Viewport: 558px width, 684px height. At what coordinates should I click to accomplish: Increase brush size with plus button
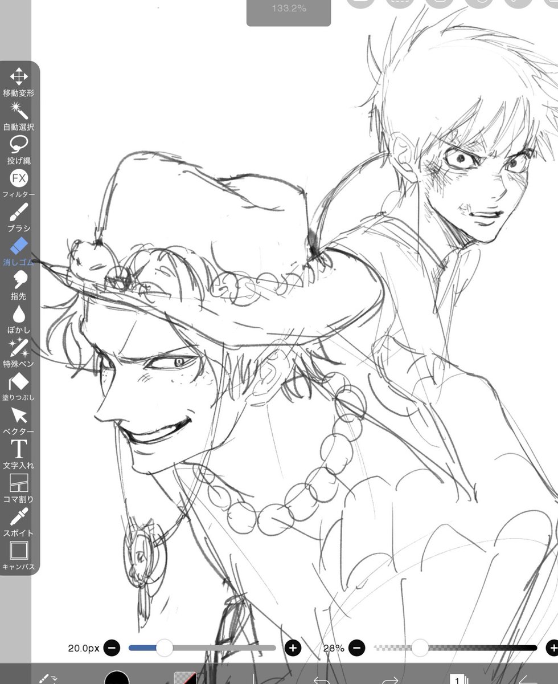pyautogui.click(x=293, y=648)
